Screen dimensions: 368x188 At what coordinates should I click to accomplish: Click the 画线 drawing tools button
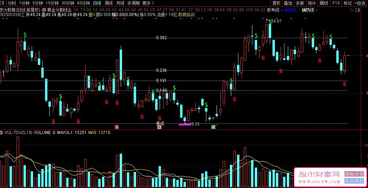(x=323, y=3)
